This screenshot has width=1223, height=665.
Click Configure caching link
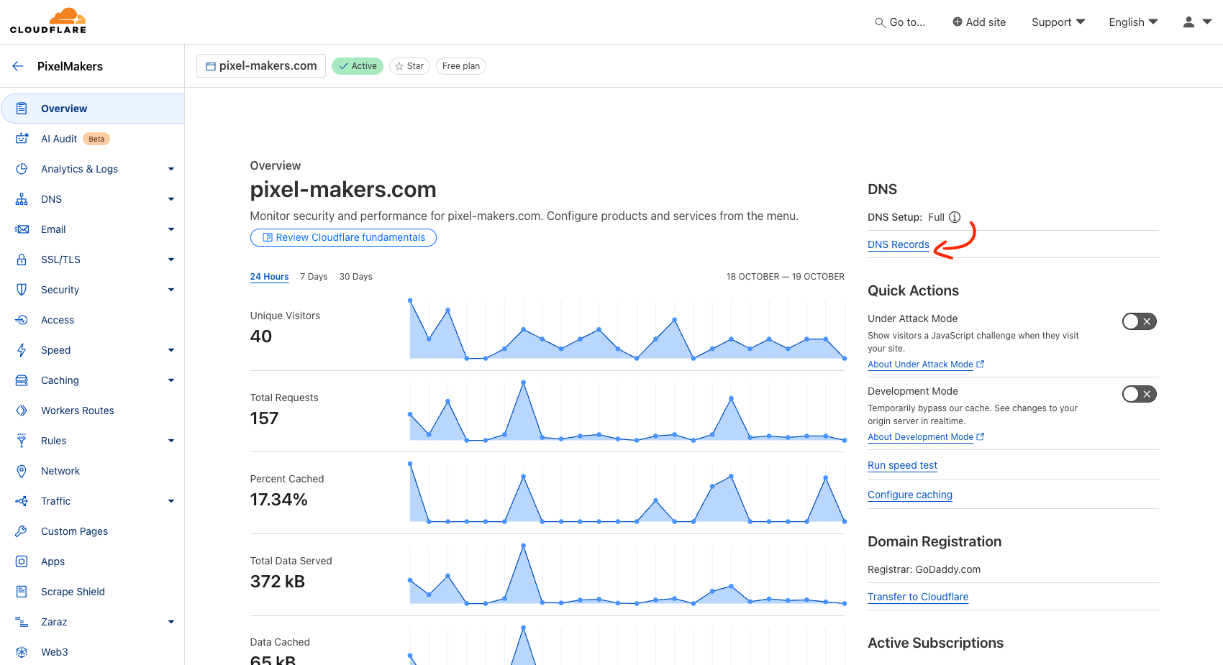click(x=909, y=495)
